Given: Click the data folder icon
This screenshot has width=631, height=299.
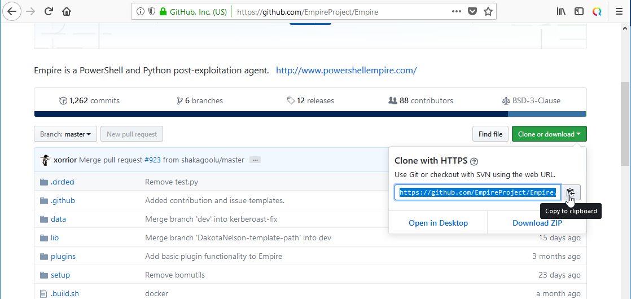Looking at the screenshot, I should [x=44, y=219].
